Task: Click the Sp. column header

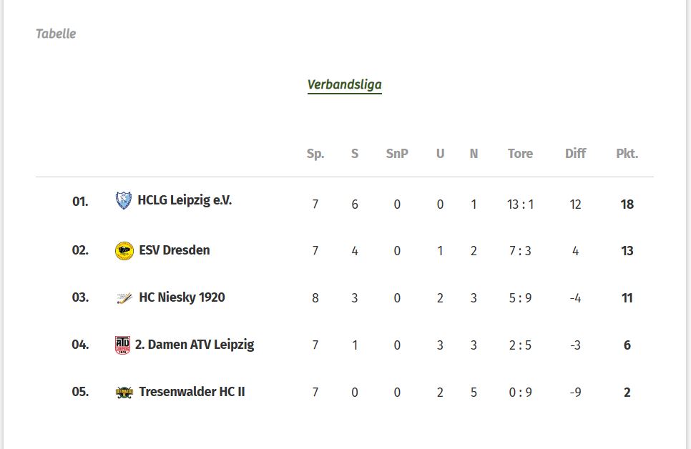Action: point(315,154)
